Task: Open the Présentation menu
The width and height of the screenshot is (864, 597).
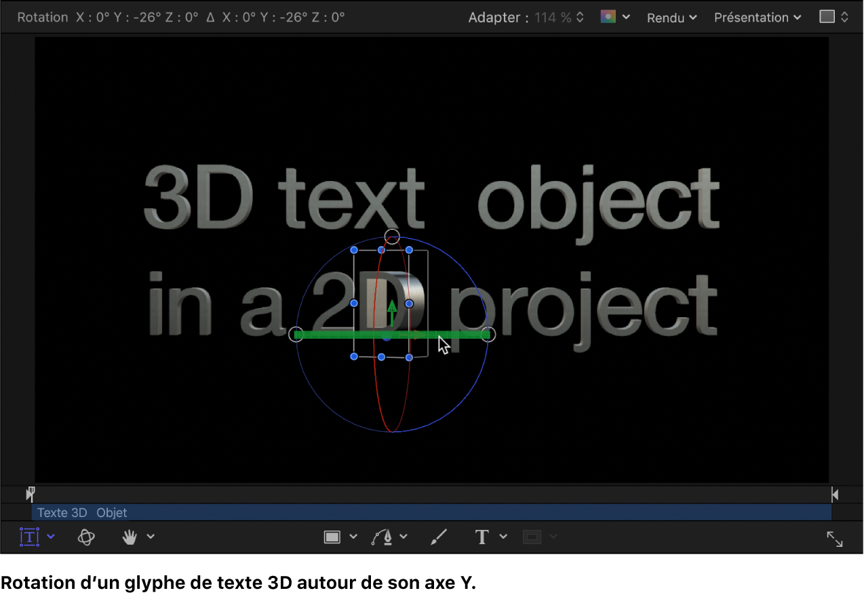Action: point(757,18)
